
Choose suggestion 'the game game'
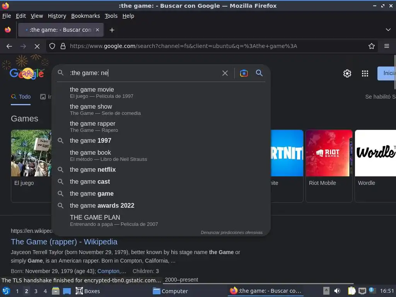(x=161, y=193)
